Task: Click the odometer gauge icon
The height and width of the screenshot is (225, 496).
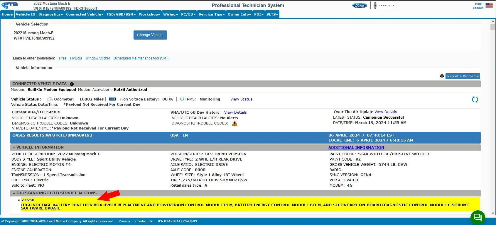Action: tap(50, 99)
